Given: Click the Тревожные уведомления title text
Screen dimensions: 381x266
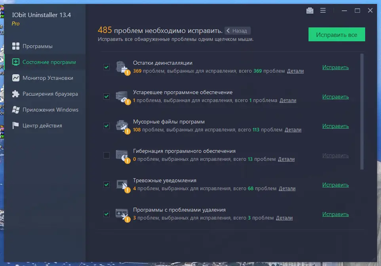Looking at the screenshot, I should 164,181.
